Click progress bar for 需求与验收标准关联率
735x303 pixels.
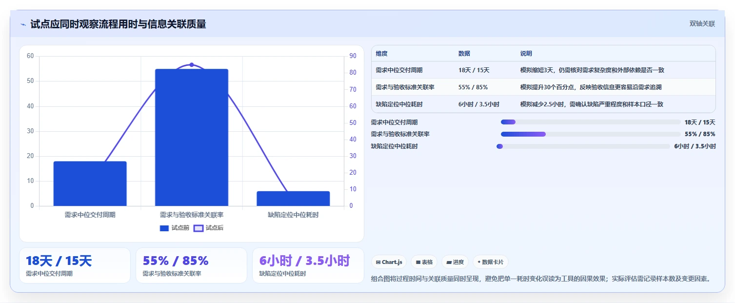coord(591,134)
